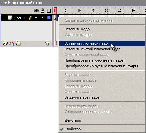Click the padlock lock-all-layers icon

pos(42,11)
